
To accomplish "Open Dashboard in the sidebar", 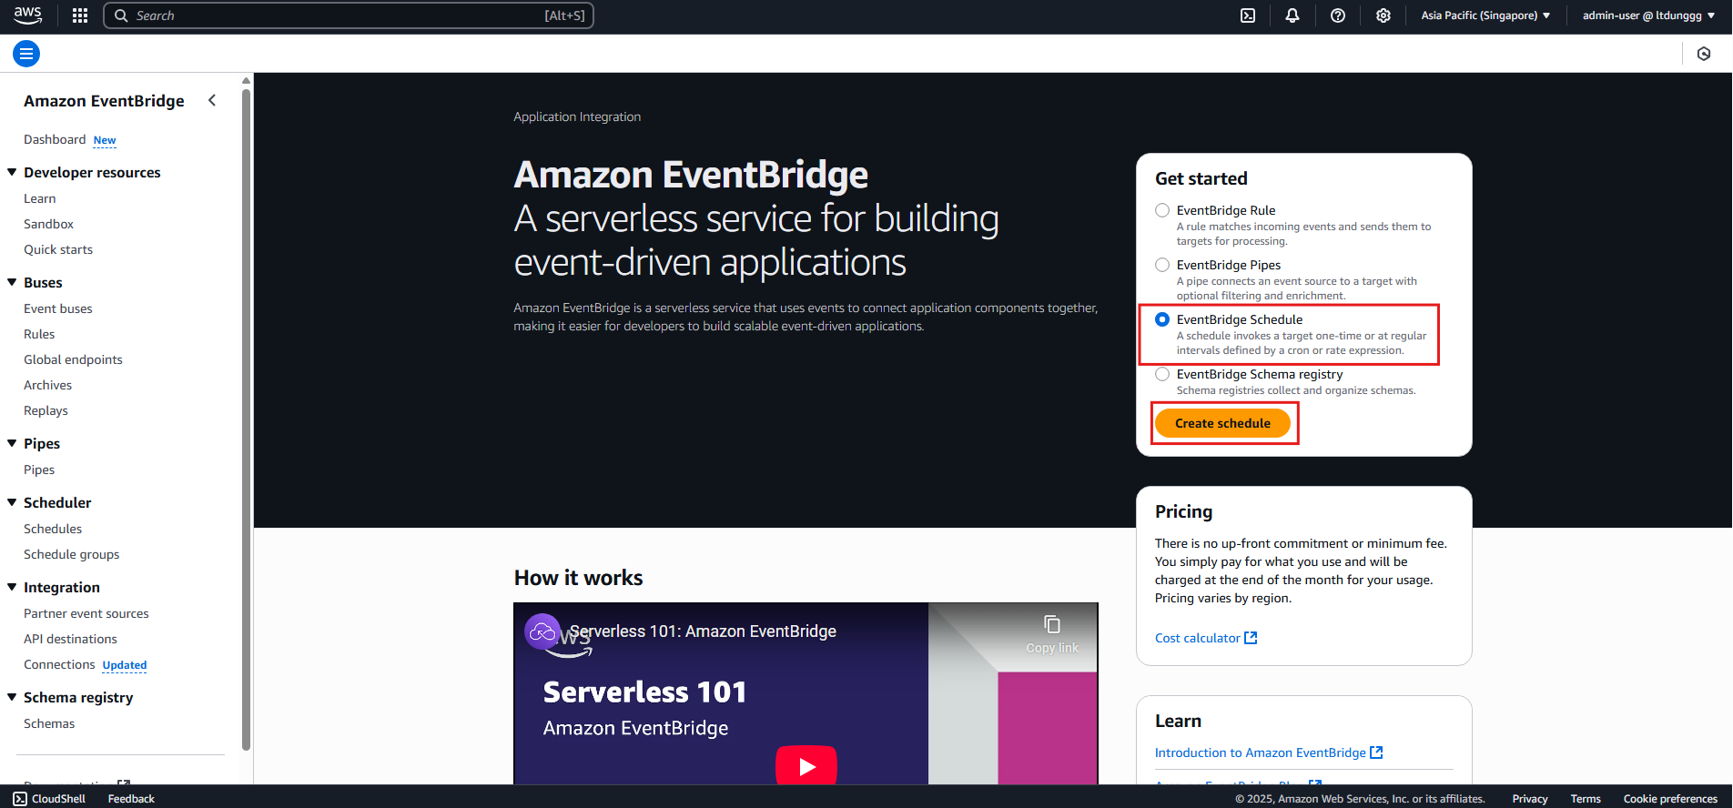I will pyautogui.click(x=55, y=139).
